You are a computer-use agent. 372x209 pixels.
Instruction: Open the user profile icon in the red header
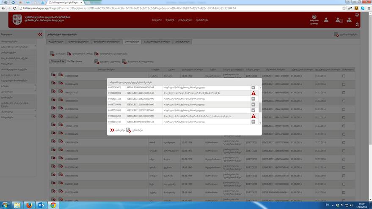(x=326, y=19)
